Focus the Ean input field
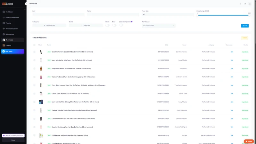 pos(59,14)
